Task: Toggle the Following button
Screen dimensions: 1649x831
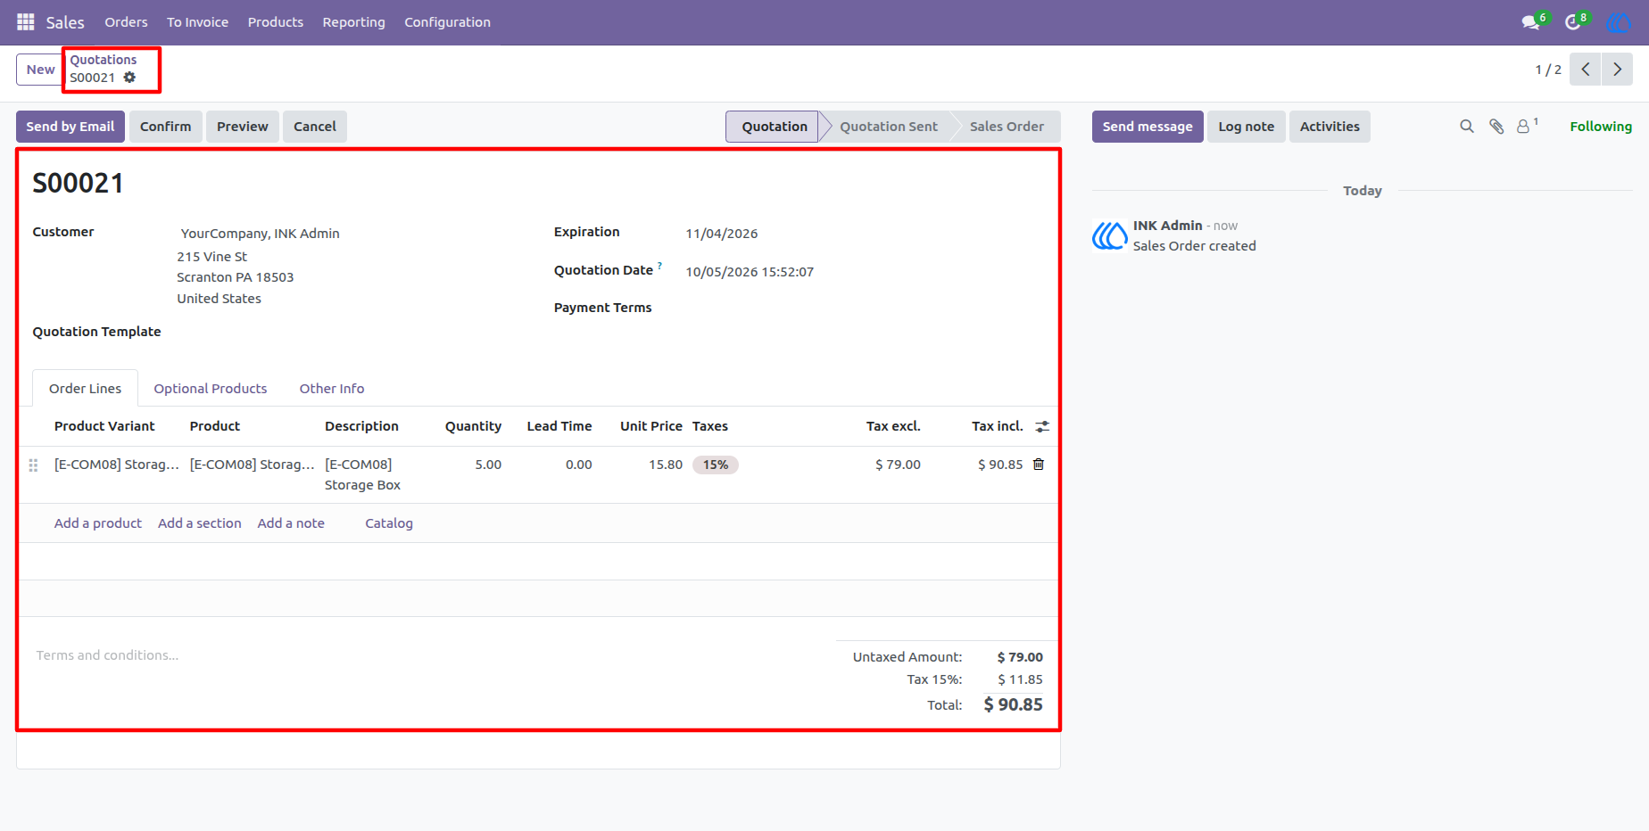Action: (x=1601, y=127)
